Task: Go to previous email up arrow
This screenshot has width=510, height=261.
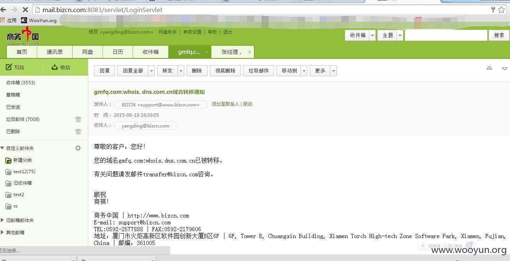Action: (489, 68)
